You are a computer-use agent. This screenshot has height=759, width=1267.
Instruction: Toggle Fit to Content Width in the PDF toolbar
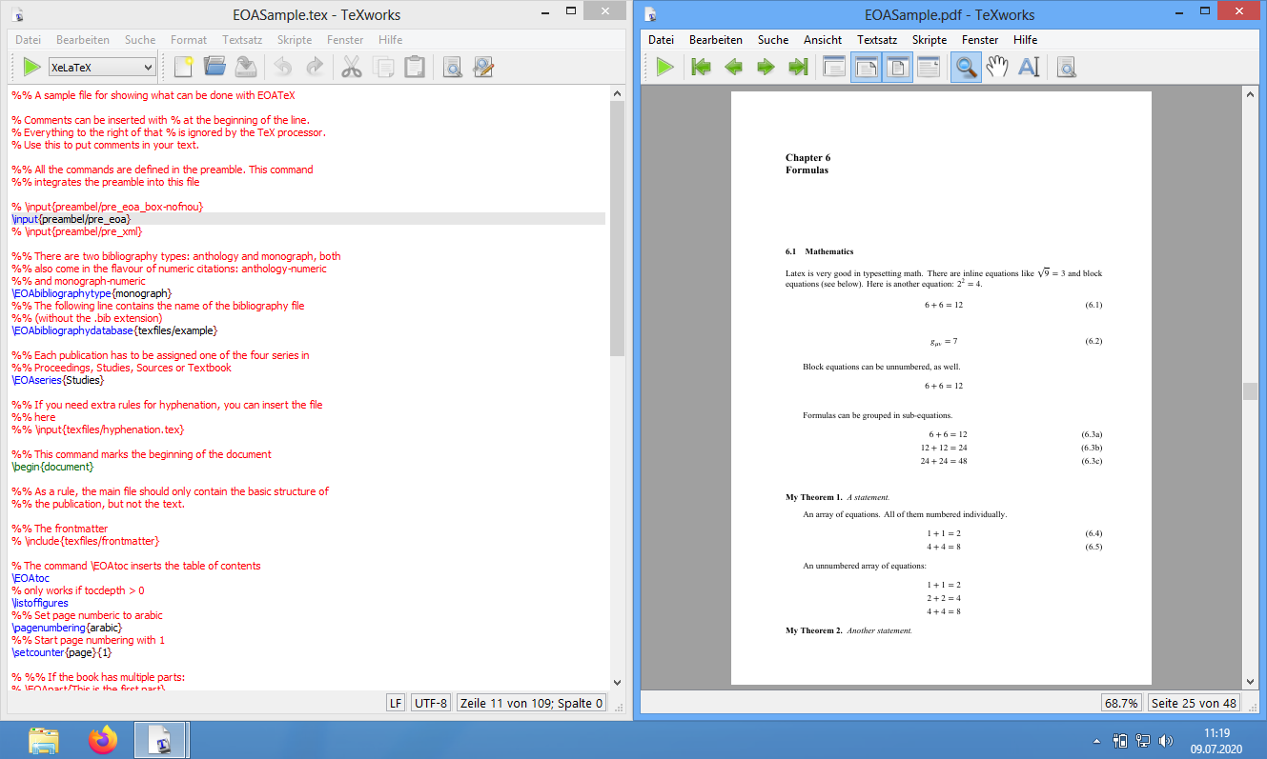929,67
